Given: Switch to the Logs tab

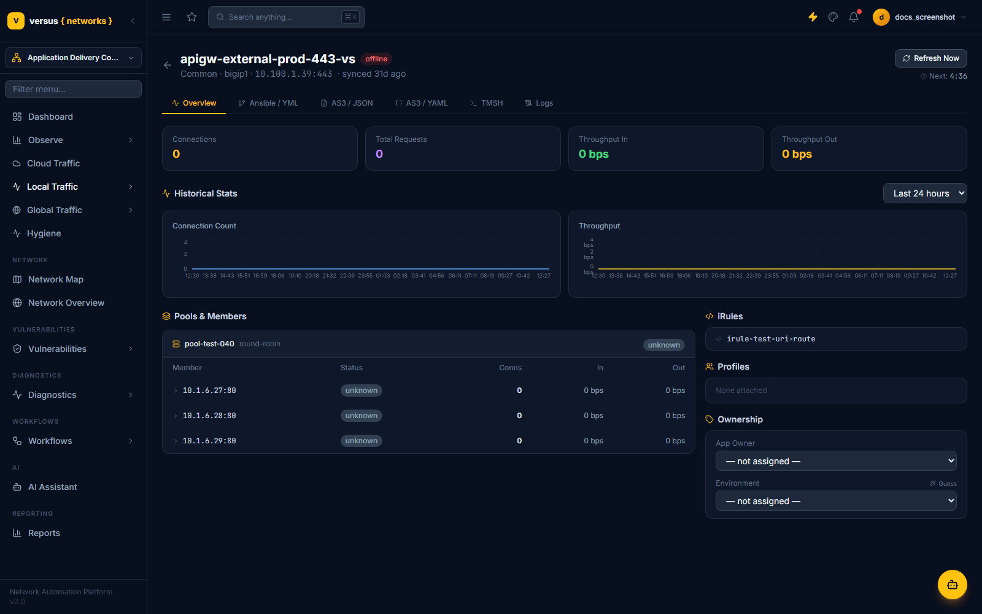Looking at the screenshot, I should point(539,103).
